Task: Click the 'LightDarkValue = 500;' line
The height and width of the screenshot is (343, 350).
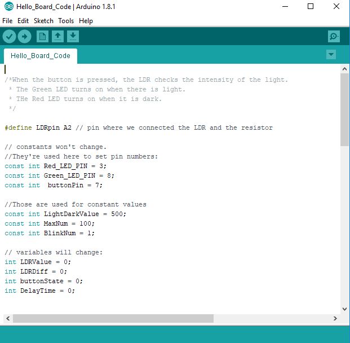Action: [x=65, y=214]
